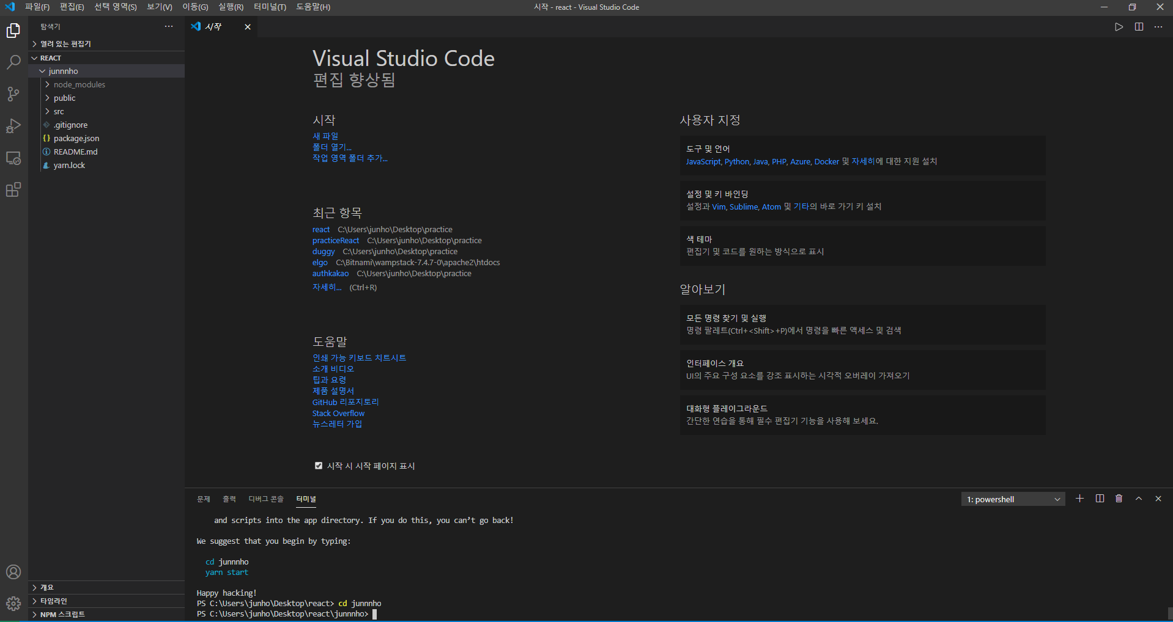Expand the node_modules folder
The width and height of the screenshot is (1173, 622).
click(x=107, y=84)
